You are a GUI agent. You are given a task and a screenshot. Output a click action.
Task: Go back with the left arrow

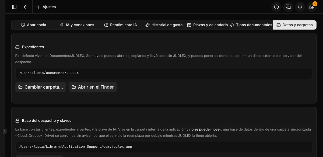point(25,7)
